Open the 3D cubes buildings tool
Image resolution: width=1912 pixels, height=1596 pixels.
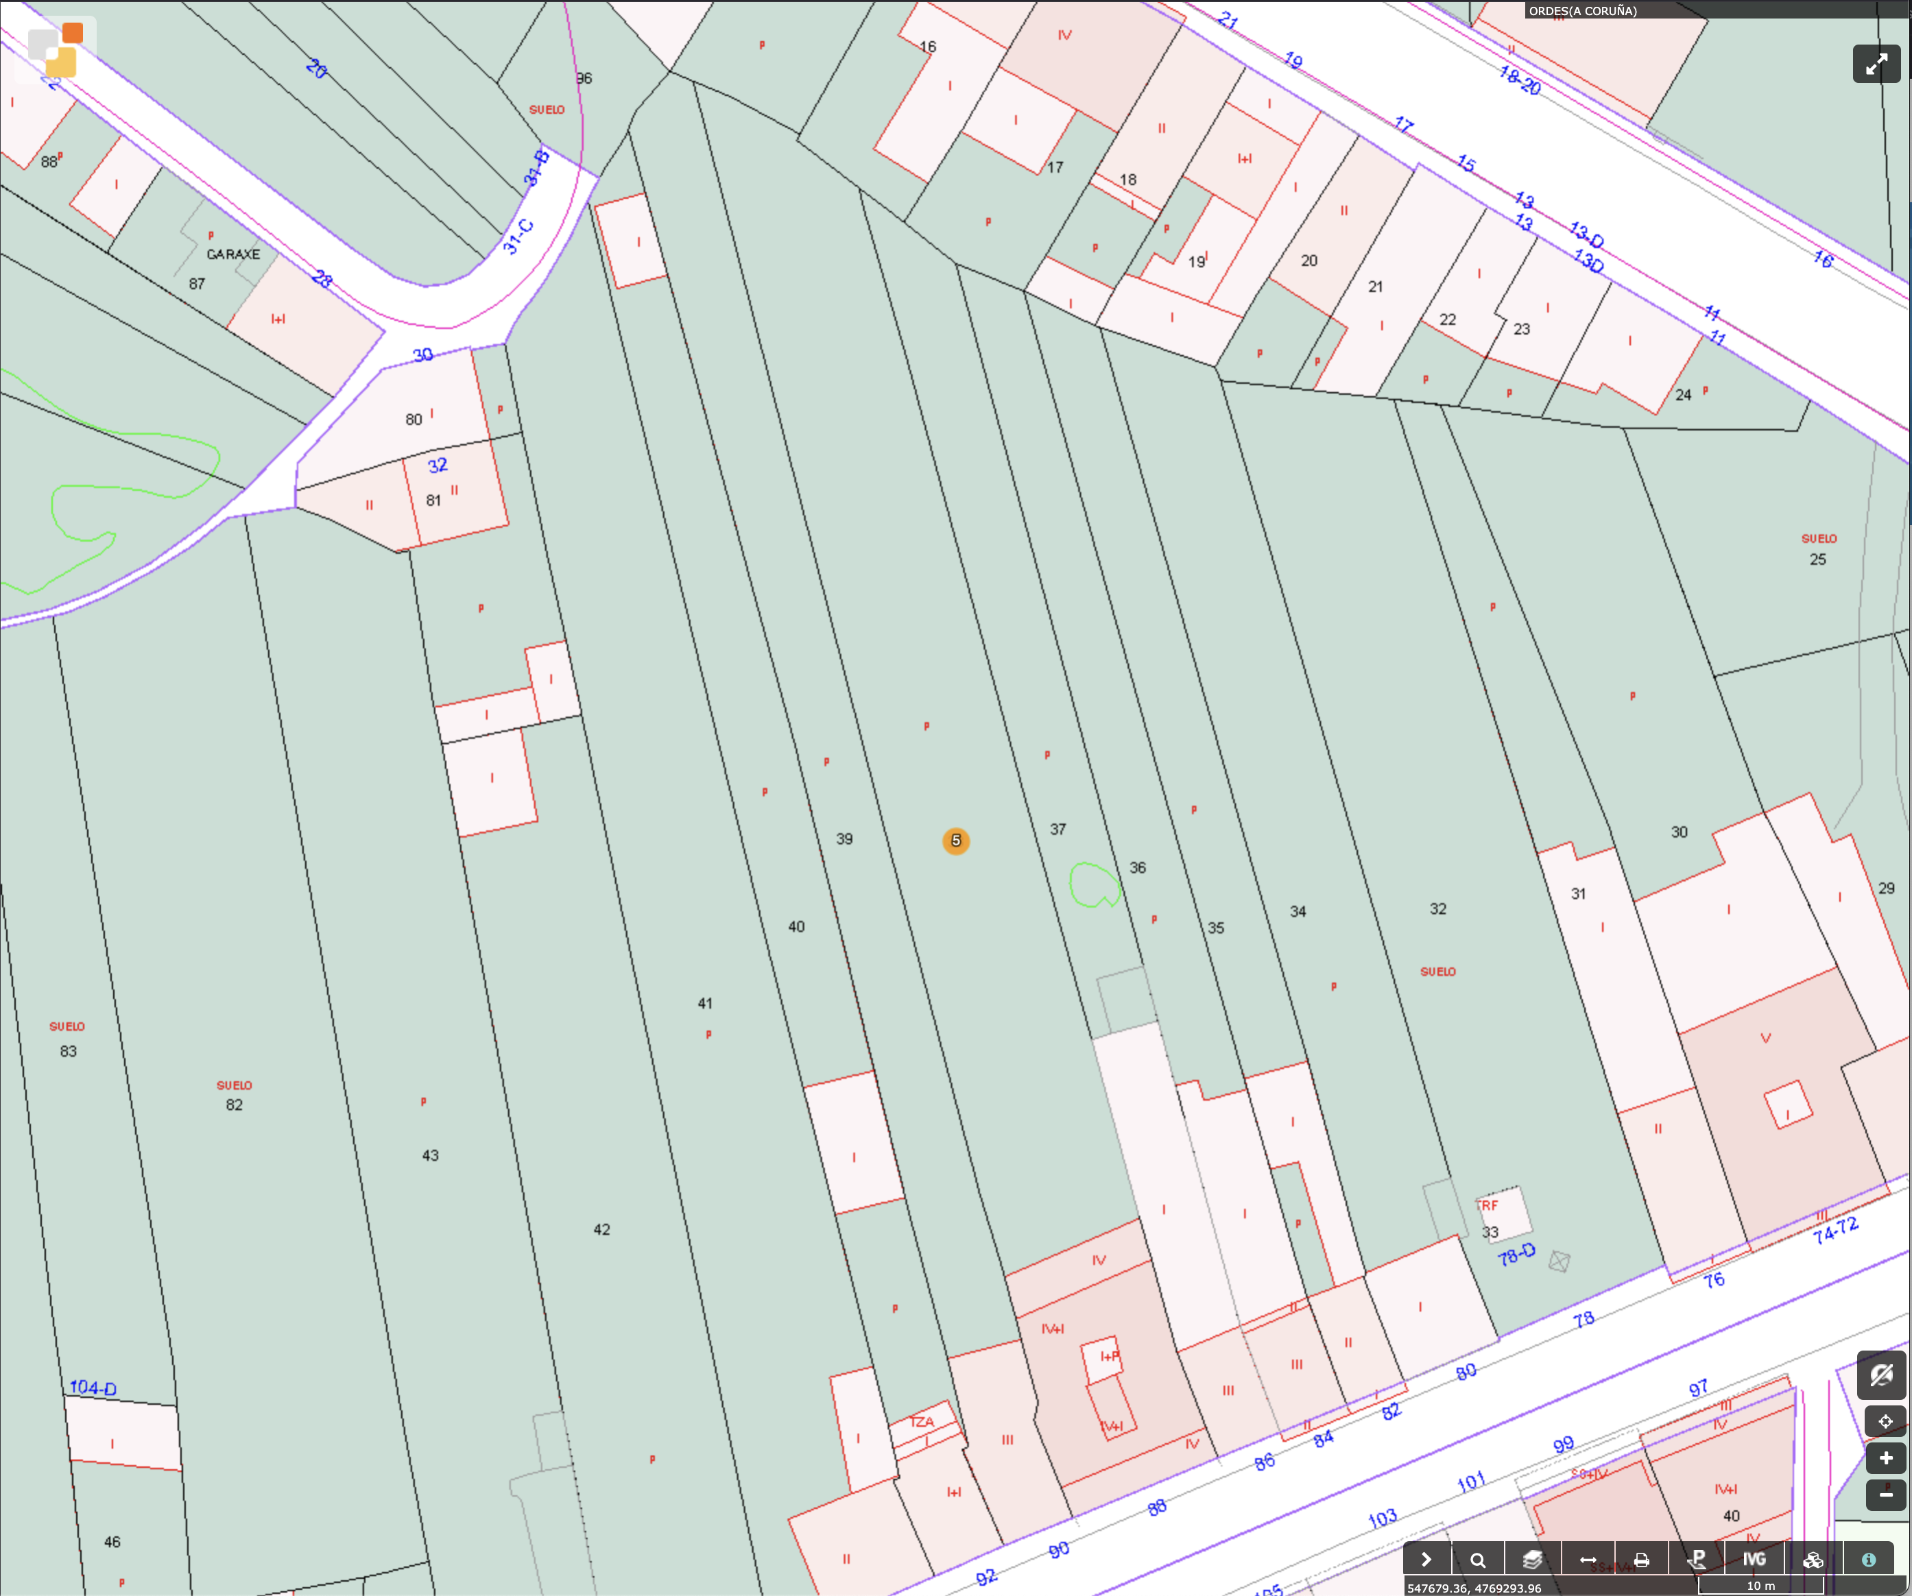(1813, 1560)
